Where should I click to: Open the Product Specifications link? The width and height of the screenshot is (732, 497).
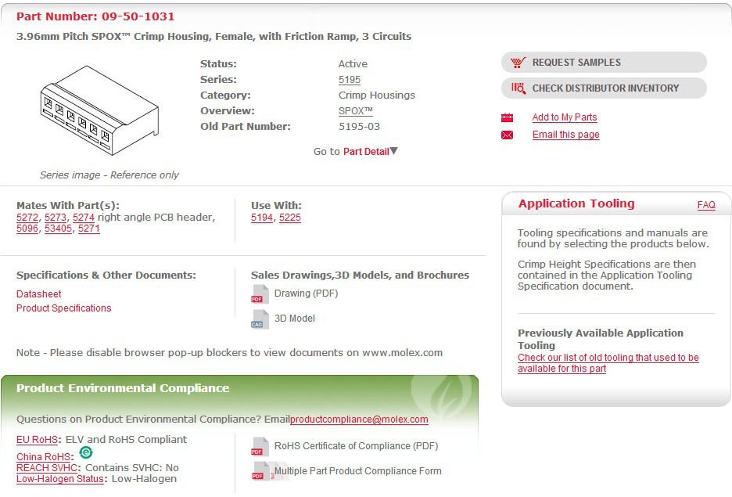pos(64,308)
